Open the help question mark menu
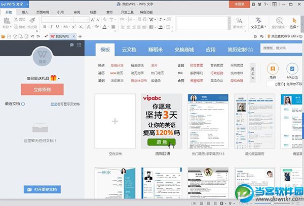 point(266,4)
